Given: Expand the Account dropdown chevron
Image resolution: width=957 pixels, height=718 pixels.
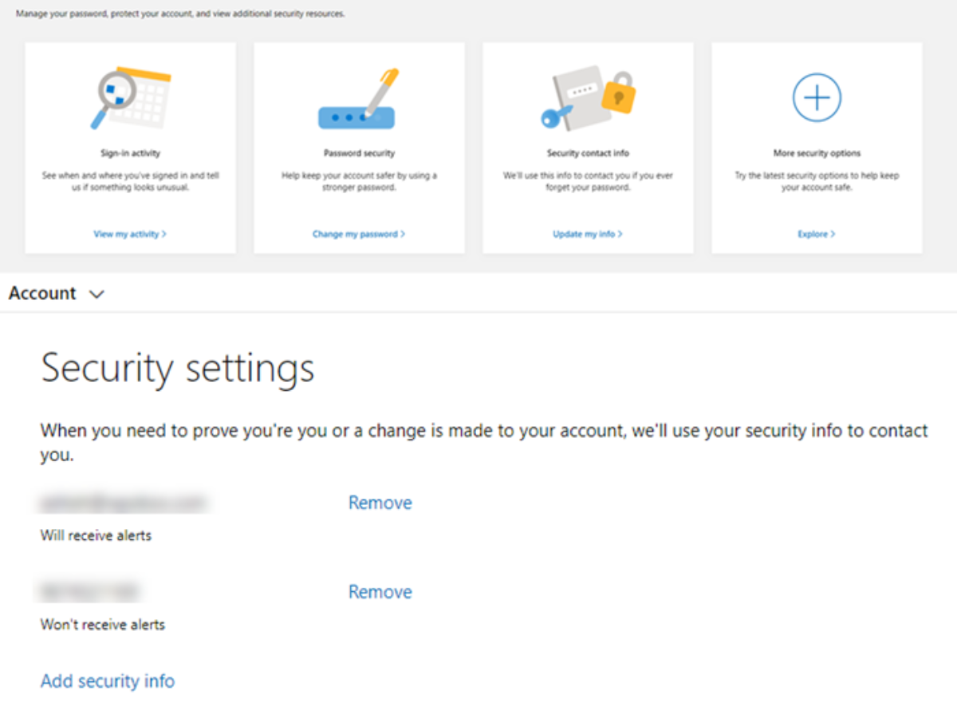Looking at the screenshot, I should (96, 294).
